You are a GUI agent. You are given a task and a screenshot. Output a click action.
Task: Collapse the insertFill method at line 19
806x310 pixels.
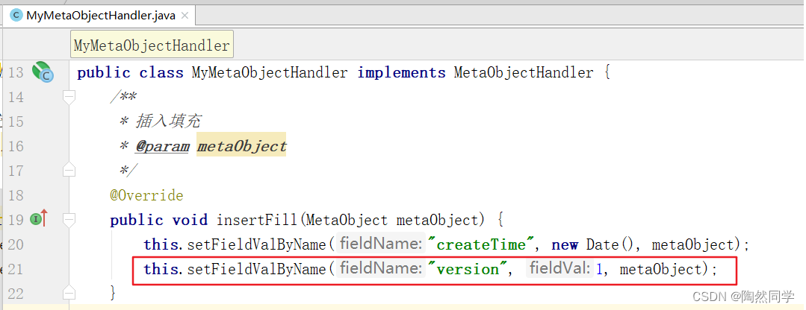click(x=69, y=220)
